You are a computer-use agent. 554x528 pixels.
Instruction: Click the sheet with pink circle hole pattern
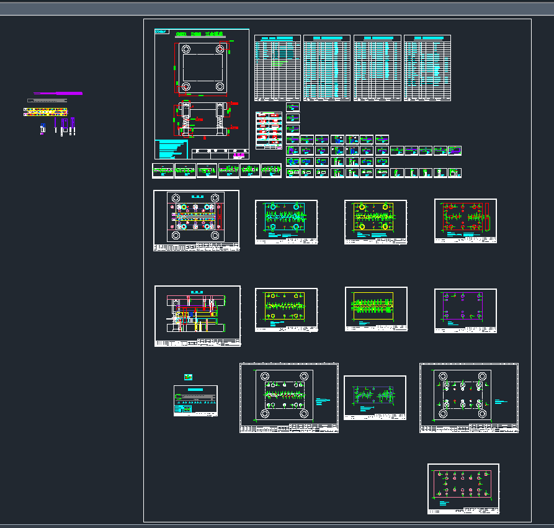(463, 488)
